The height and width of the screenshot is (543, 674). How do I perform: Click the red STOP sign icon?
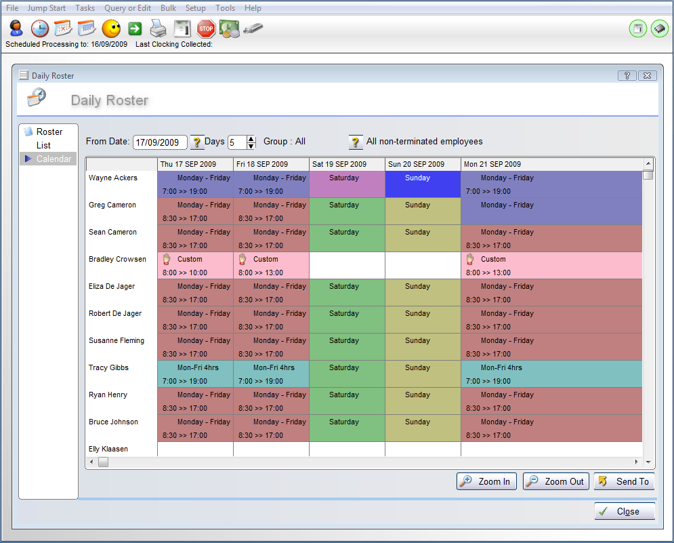206,28
